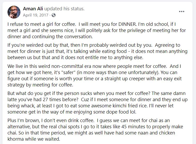The width and height of the screenshot is (196, 144).
Task: Open the April 19, 2017 timestamp link
Action: [x=35, y=15]
